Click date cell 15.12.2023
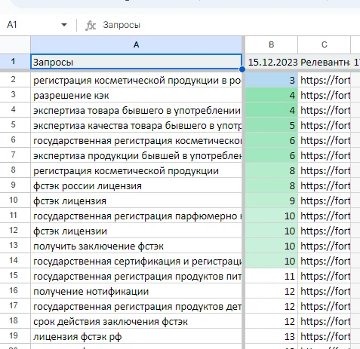The image size is (360, 349). pyautogui.click(x=272, y=62)
